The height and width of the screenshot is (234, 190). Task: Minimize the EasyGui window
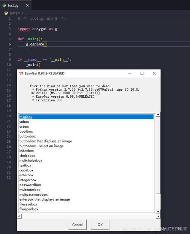pos(130,73)
